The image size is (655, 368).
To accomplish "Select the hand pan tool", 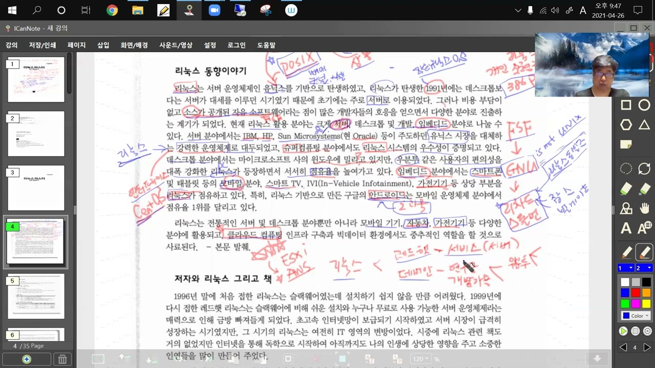I will click(644, 209).
